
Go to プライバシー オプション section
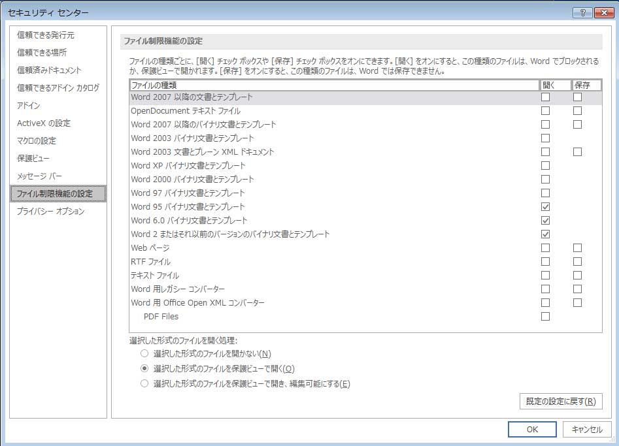click(x=51, y=212)
